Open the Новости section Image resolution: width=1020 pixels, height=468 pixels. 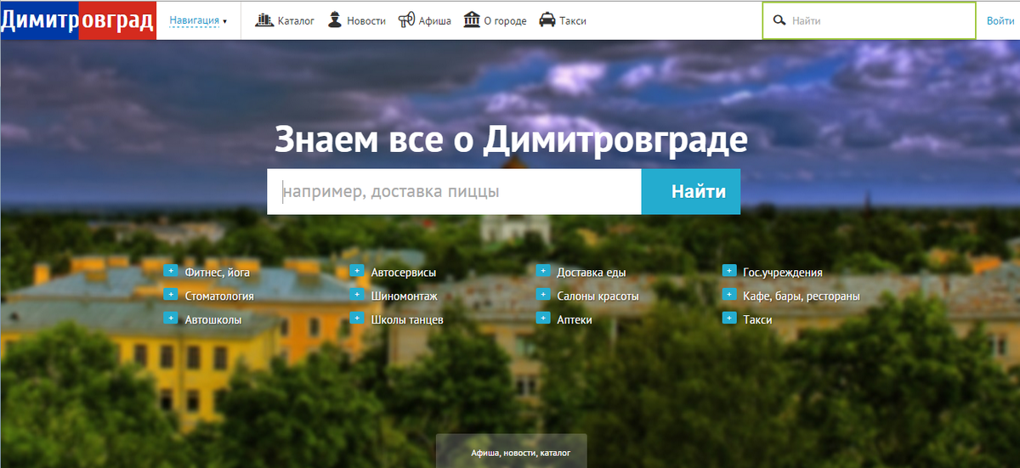(366, 20)
